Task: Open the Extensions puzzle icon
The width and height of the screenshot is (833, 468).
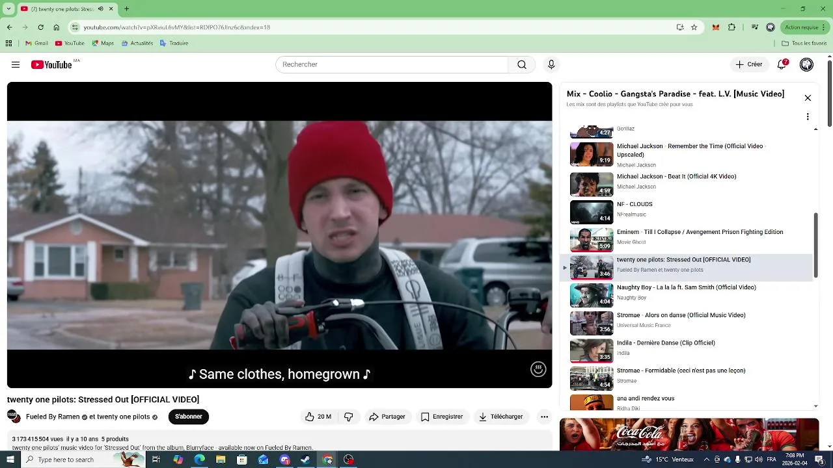Action: [x=731, y=27]
